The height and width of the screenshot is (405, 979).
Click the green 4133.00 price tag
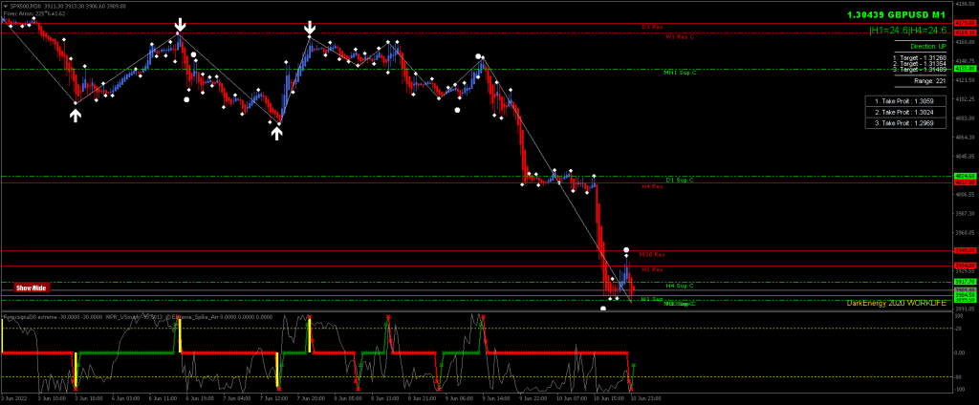[965, 69]
